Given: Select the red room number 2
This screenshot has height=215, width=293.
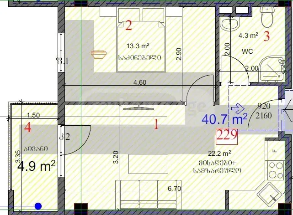Looking at the screenshot, I should tap(128, 26).
